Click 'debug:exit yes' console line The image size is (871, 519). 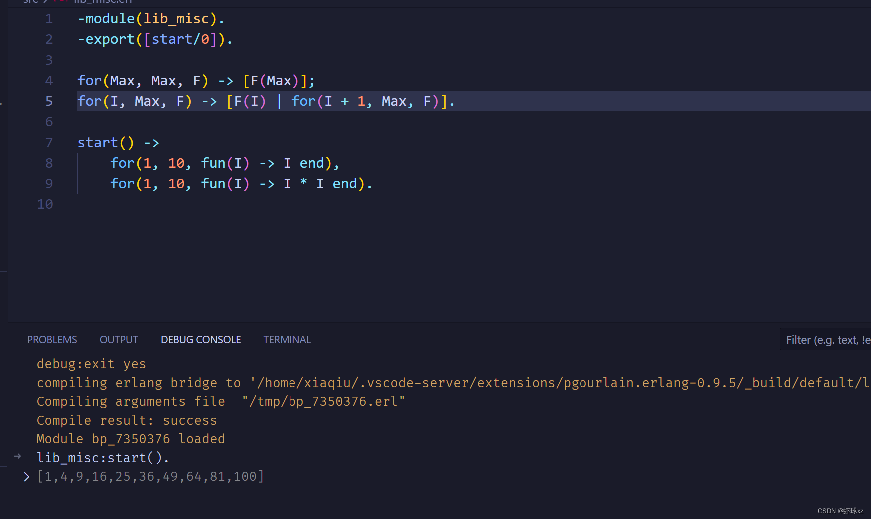pos(91,364)
